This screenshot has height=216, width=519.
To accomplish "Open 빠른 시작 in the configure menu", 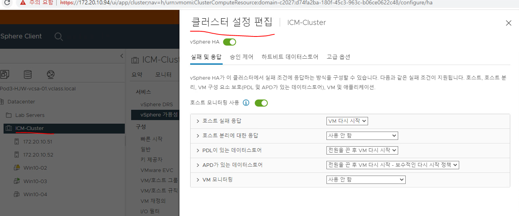I will (151, 139).
